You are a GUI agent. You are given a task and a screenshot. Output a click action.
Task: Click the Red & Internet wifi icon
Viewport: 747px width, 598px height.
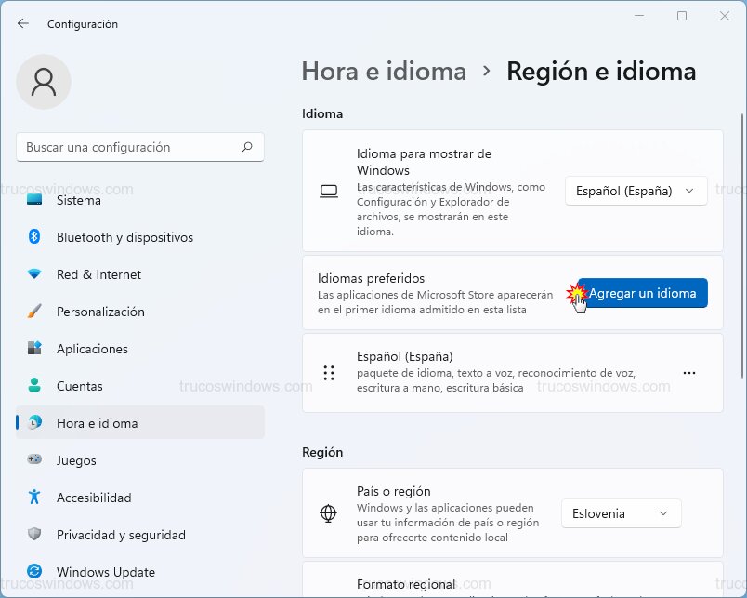pyautogui.click(x=34, y=274)
